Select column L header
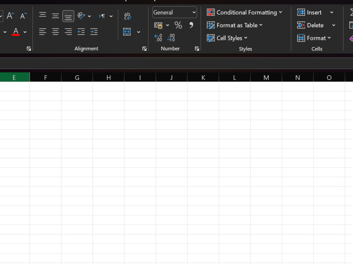The image size is (353, 265). tap(235, 77)
